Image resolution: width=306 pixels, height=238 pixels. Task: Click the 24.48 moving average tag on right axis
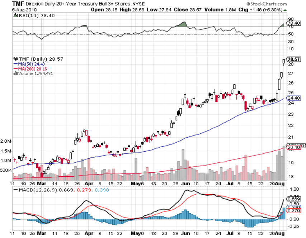pos(294,98)
